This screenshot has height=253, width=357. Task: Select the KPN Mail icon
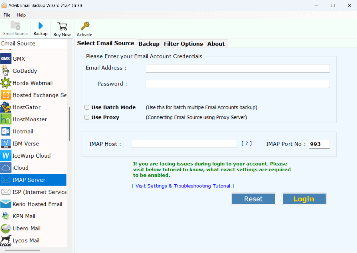[6, 216]
